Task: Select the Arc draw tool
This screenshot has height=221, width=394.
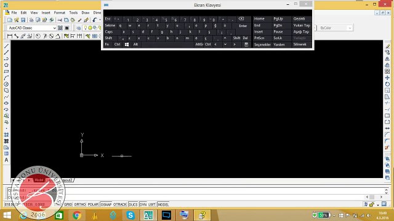Action: pos(6,78)
